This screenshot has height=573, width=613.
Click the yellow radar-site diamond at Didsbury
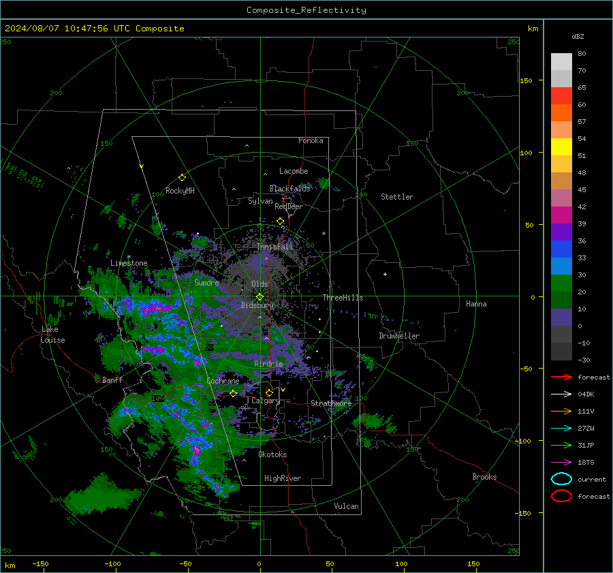click(x=260, y=297)
